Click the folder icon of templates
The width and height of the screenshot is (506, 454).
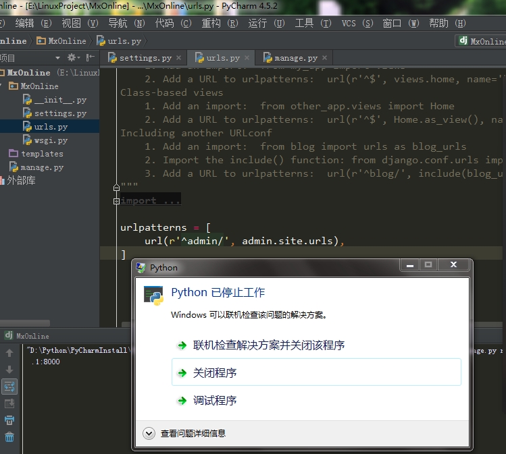[x=14, y=153]
